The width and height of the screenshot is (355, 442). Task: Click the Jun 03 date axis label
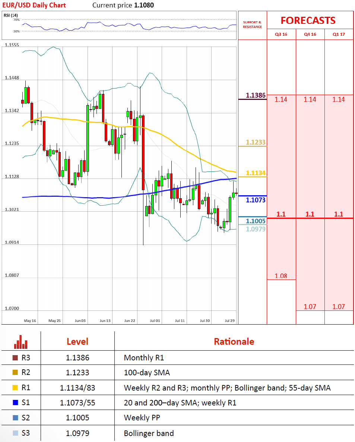click(80, 321)
